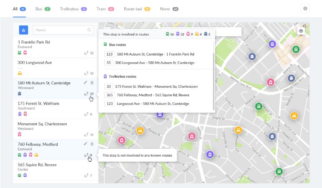Filter stops with the None tab
The height and width of the screenshot is (188, 322).
pyautogui.click(x=169, y=8)
